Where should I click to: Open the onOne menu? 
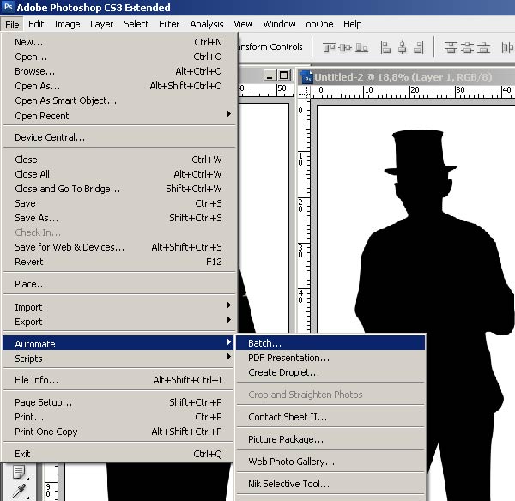[319, 24]
